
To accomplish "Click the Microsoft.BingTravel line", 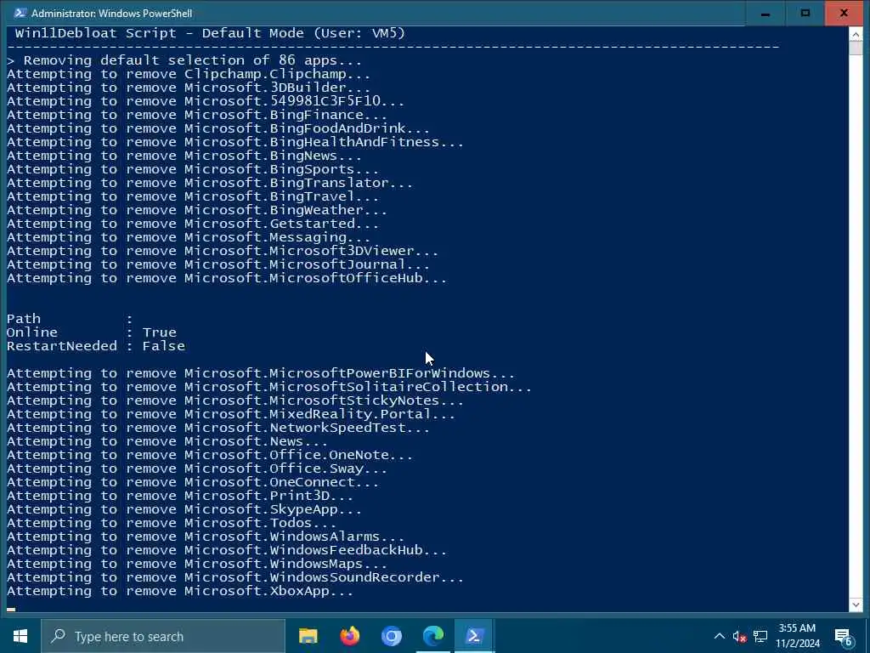I will tap(193, 196).
